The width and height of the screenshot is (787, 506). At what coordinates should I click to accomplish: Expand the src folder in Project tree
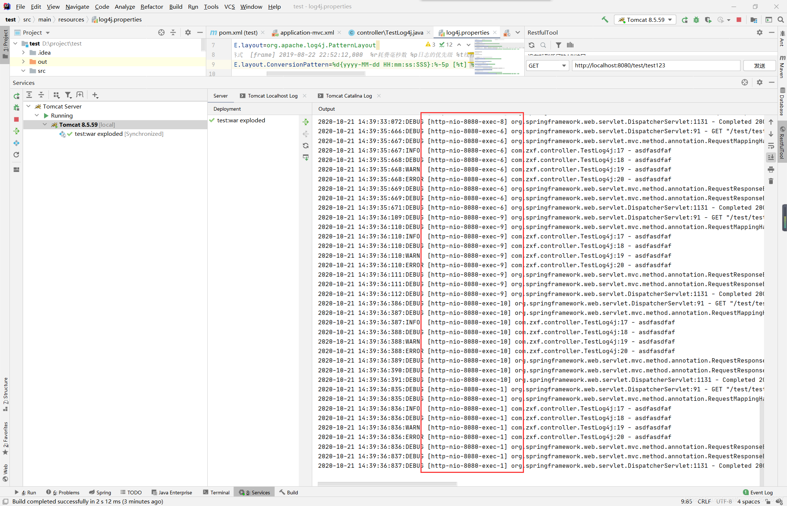tap(23, 71)
